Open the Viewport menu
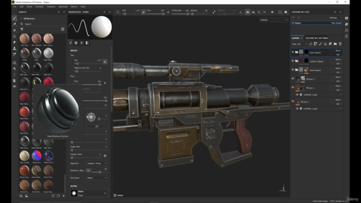The width and height of the screenshot is (361, 203). pyautogui.click(x=51, y=7)
